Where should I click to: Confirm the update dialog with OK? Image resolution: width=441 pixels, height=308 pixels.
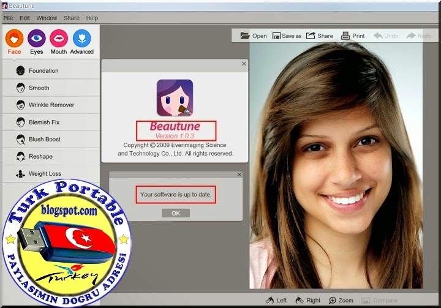(x=176, y=213)
